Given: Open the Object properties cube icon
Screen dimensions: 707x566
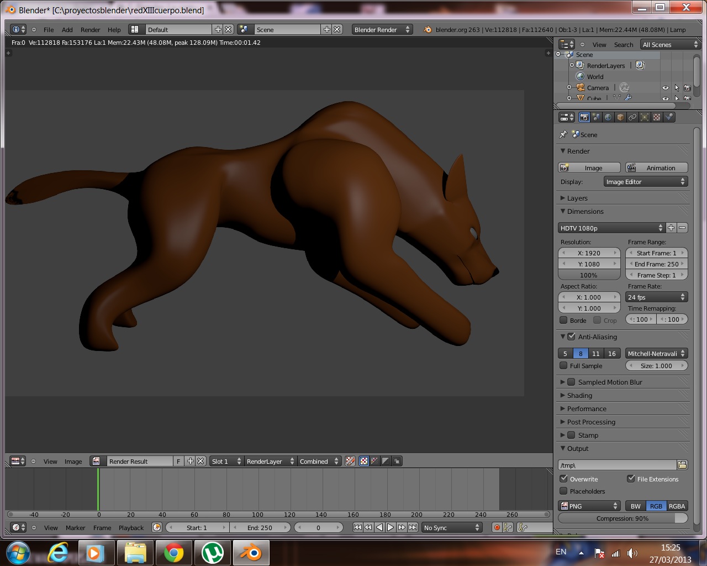Looking at the screenshot, I should pos(620,117).
